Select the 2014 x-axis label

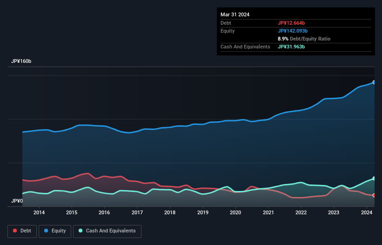39,212
